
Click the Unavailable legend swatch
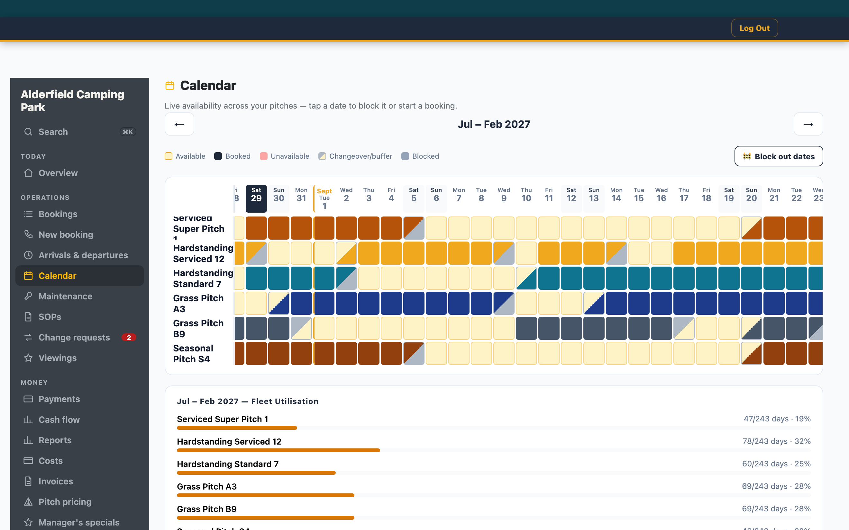pos(263,156)
